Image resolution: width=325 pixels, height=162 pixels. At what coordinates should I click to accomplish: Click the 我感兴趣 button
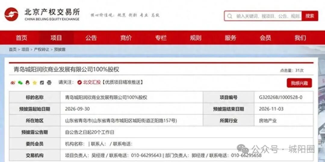point(299,83)
